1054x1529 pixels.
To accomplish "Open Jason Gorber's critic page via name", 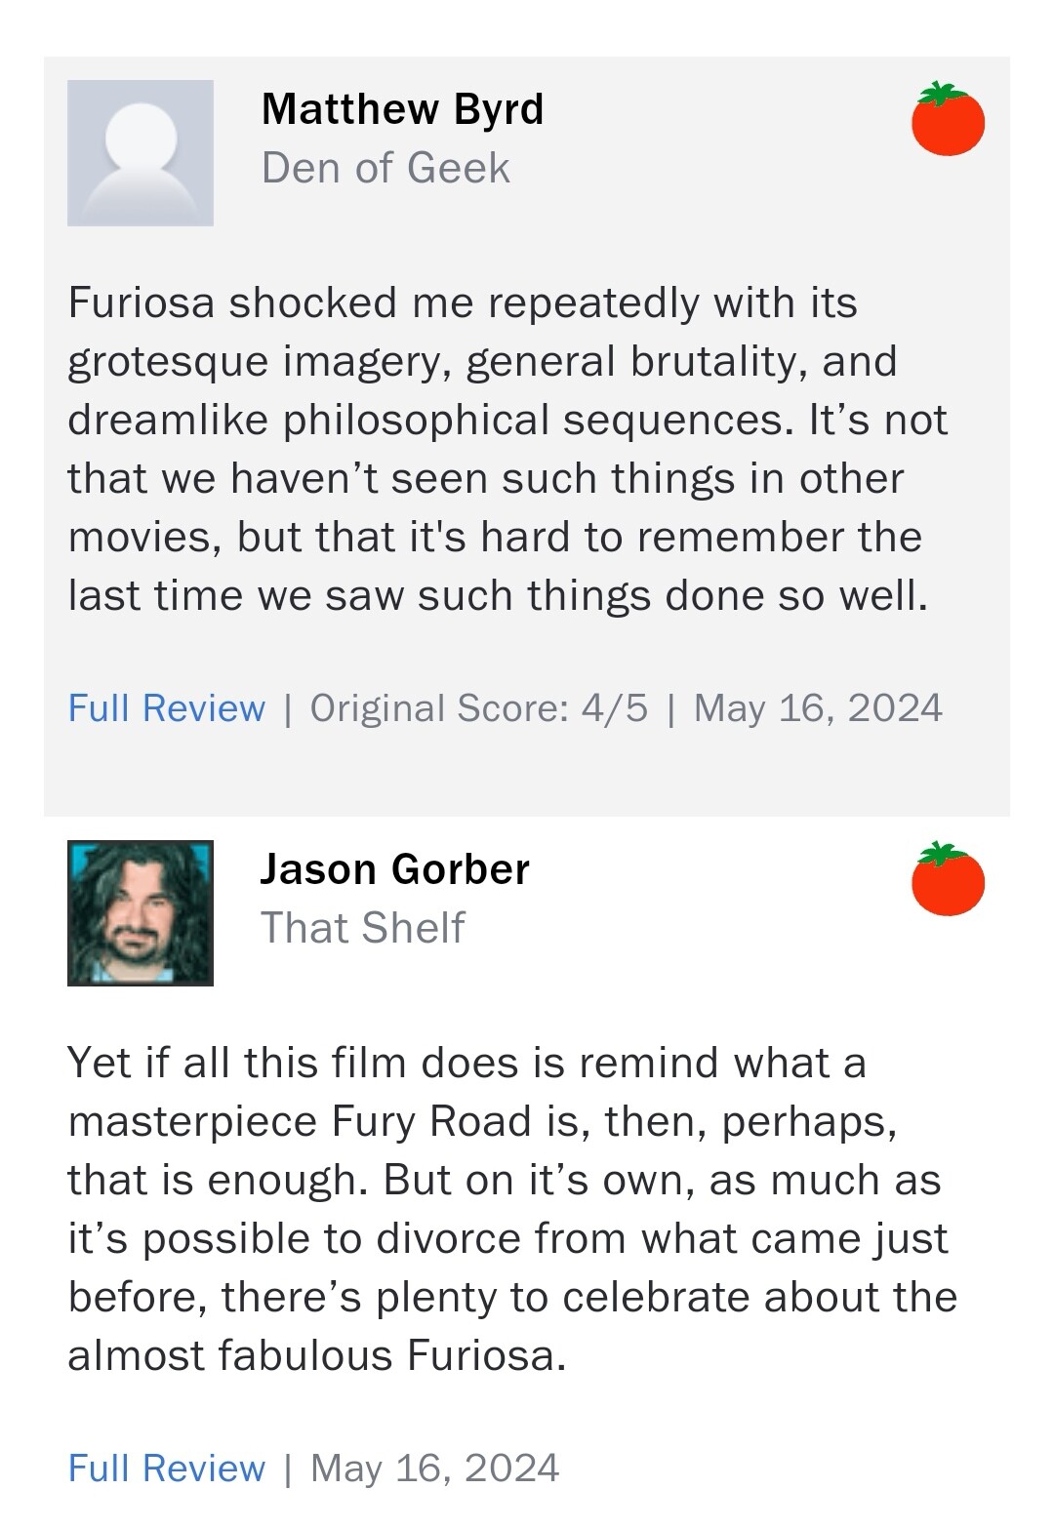I will coord(394,868).
